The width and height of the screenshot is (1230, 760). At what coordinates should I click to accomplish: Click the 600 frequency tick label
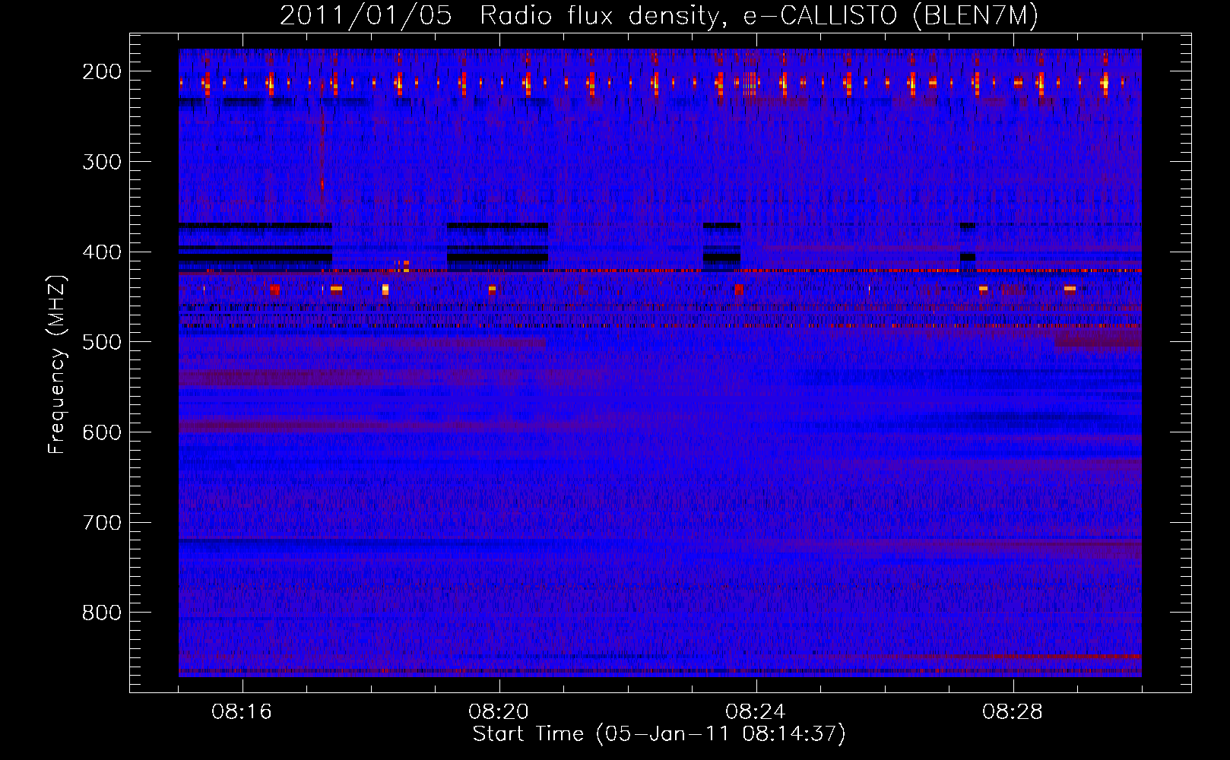pos(102,432)
